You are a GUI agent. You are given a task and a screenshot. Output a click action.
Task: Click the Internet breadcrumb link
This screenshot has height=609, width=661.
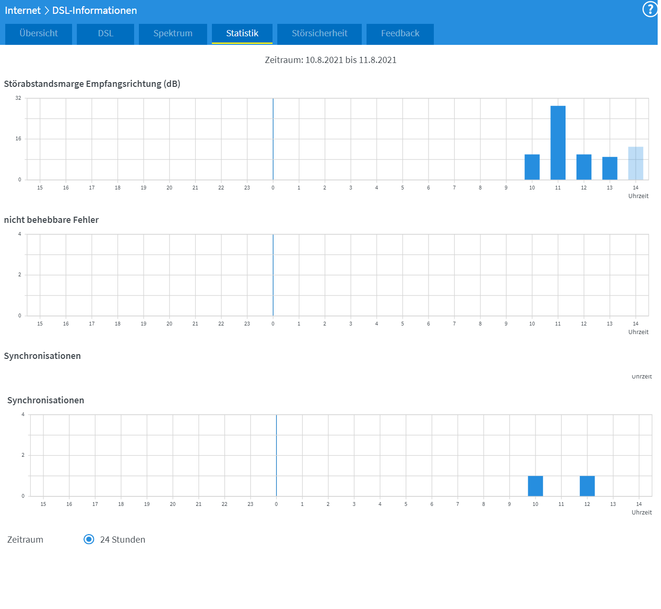coord(22,10)
